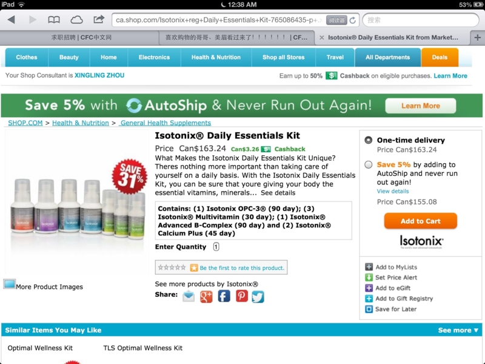Image resolution: width=485 pixels, height=364 pixels.
Task: Open the share arrow icon in toolbar
Action: (x=99, y=19)
